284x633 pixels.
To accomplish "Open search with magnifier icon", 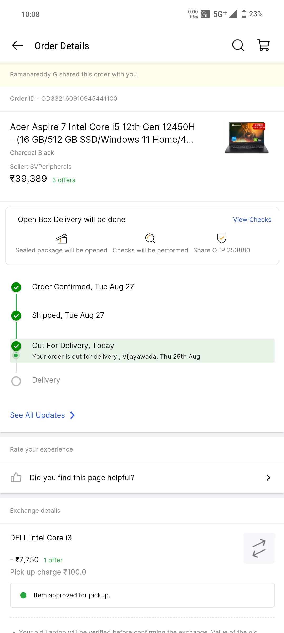I will [x=238, y=45].
